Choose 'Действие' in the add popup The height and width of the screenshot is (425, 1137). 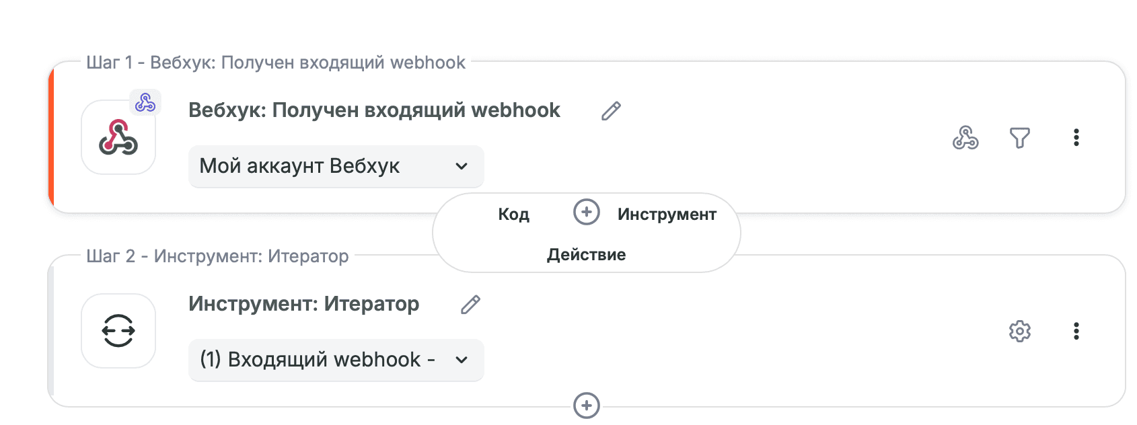coord(586,254)
